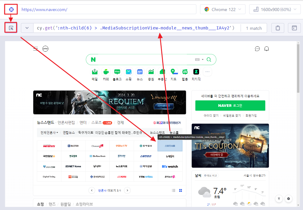Open the 웹툰 service icon
This screenshot has width=303, height=210.
[185, 72]
